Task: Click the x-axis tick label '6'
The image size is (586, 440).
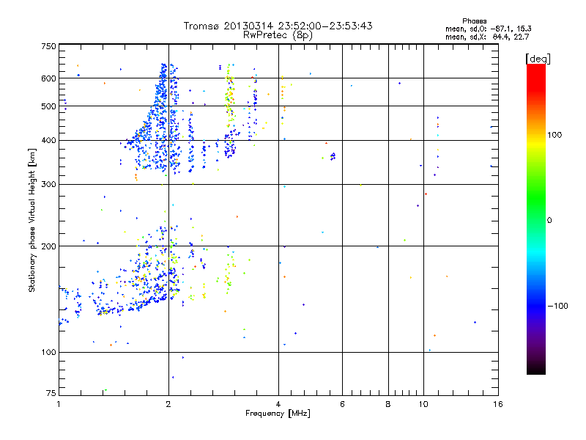Action: coord(342,404)
